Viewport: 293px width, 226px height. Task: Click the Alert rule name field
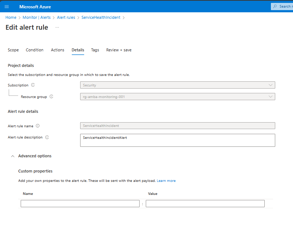click(178, 125)
